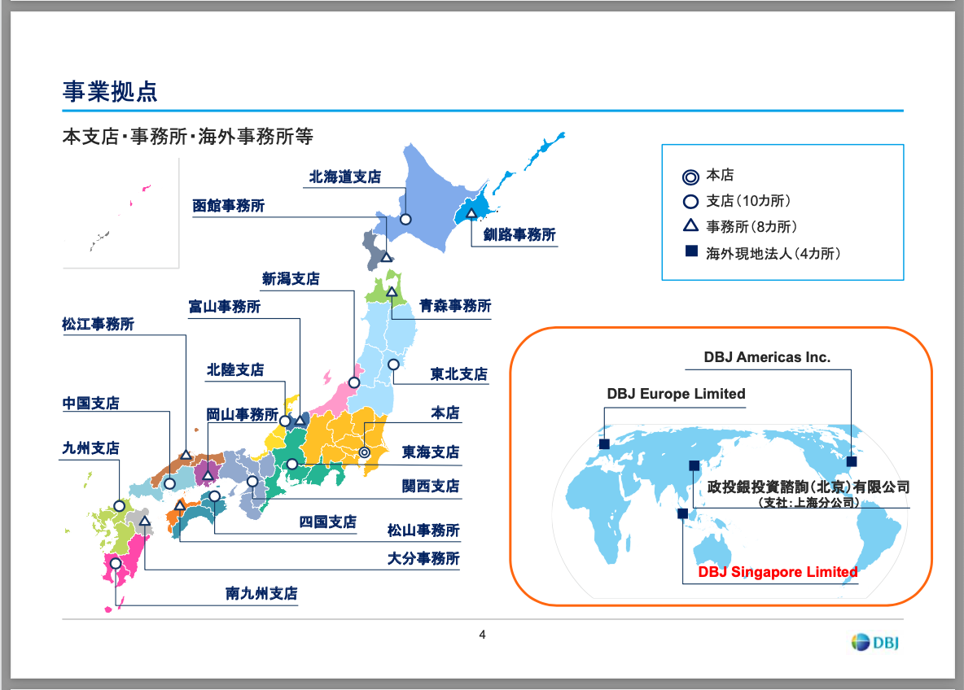Click the Okinawa islands inset map
This screenshot has width=964, height=690.
pos(120,213)
